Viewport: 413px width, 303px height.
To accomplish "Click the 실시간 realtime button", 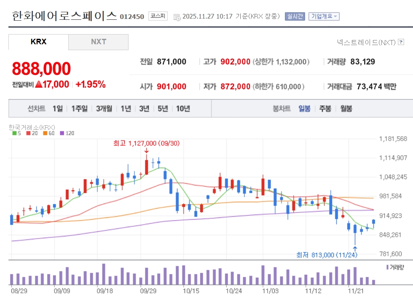I will [295, 16].
